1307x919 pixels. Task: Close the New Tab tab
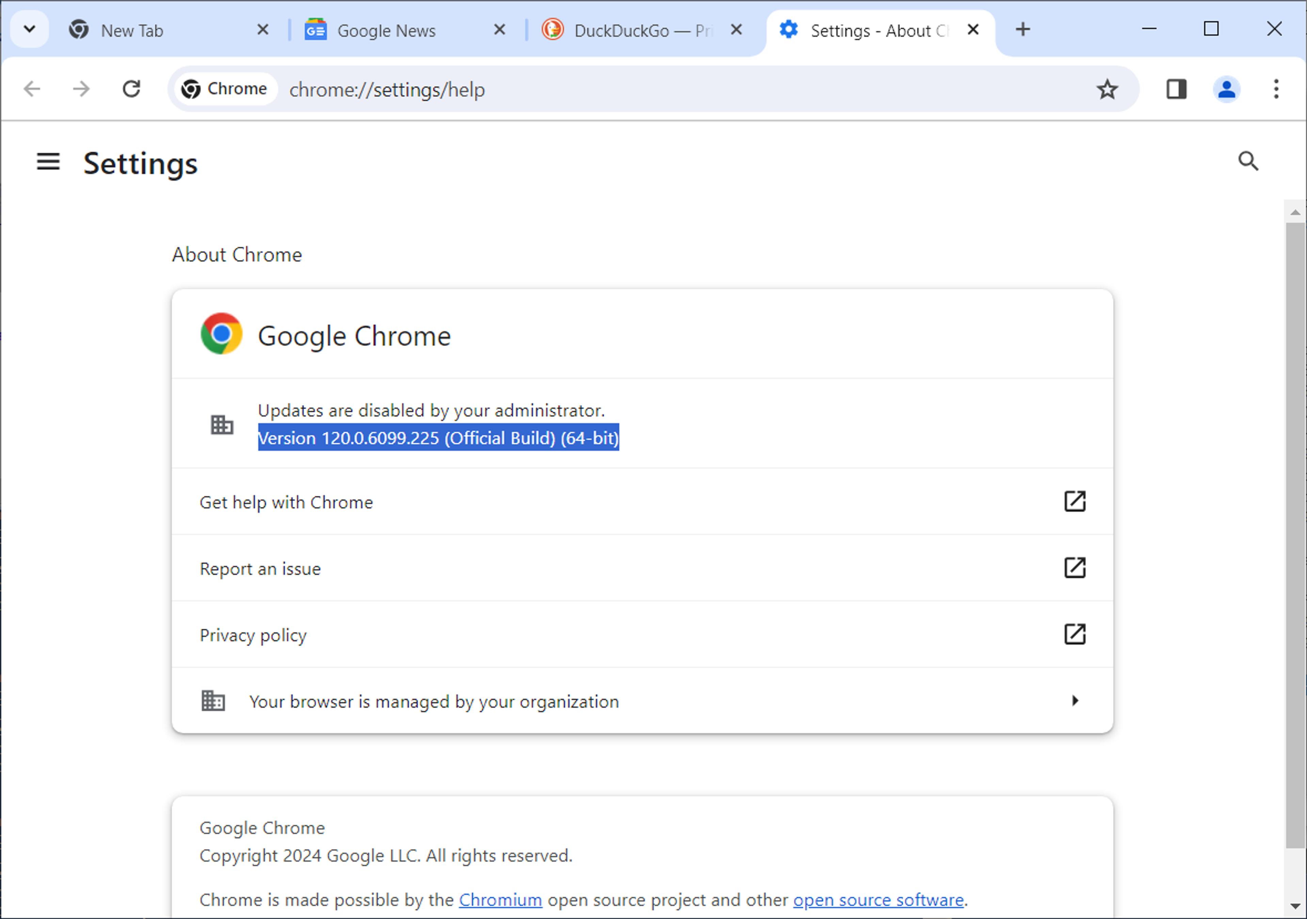tap(262, 30)
